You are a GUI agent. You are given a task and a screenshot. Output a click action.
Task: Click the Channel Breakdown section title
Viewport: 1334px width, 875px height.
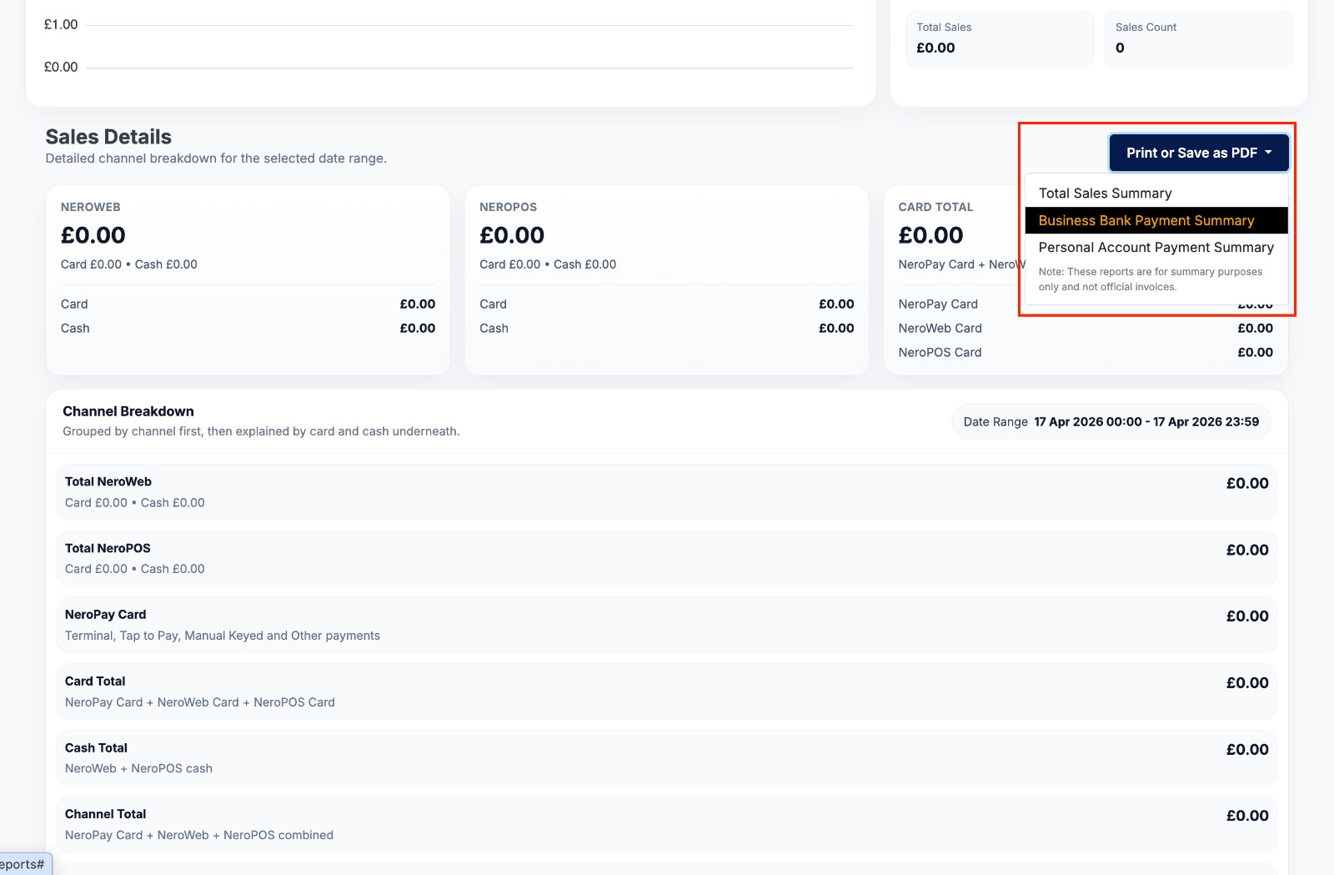pos(128,411)
